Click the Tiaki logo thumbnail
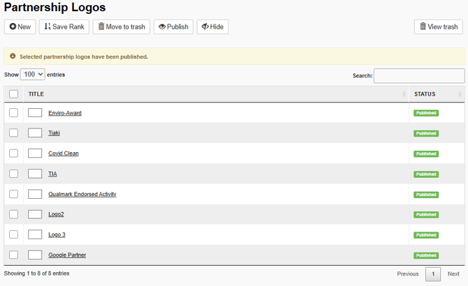This screenshot has height=286, width=468. [x=35, y=133]
